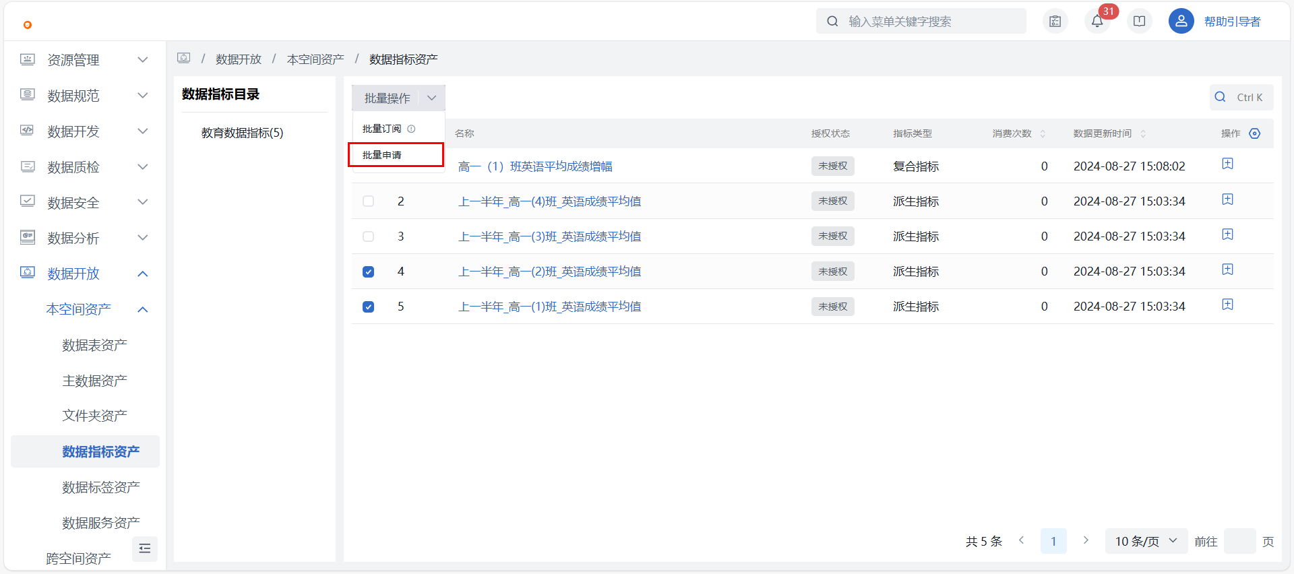The width and height of the screenshot is (1294, 574).
Task: Open 数据表资产 in the sidebar
Action: tap(94, 345)
